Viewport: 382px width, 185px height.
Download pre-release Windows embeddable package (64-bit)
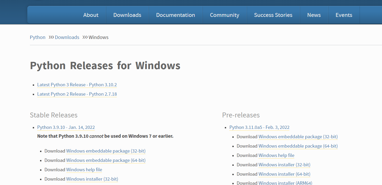[298, 146]
